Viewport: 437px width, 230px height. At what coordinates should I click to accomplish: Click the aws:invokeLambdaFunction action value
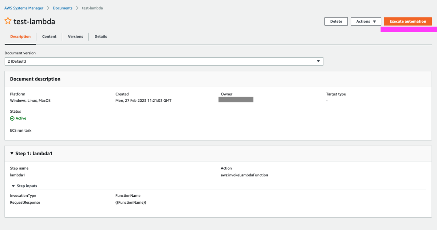[x=244, y=175]
